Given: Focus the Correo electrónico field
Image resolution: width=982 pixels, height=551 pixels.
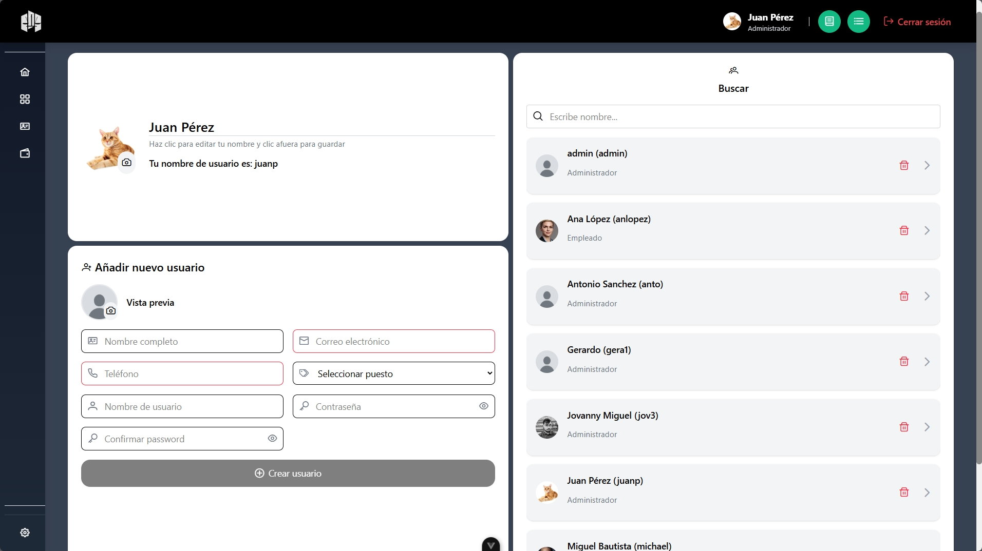Looking at the screenshot, I should point(394,341).
